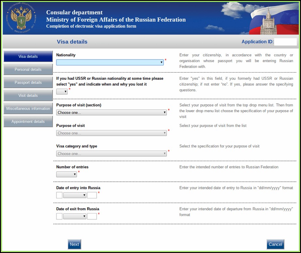Open month dropdown for Date of exit from Russia

tap(75, 216)
